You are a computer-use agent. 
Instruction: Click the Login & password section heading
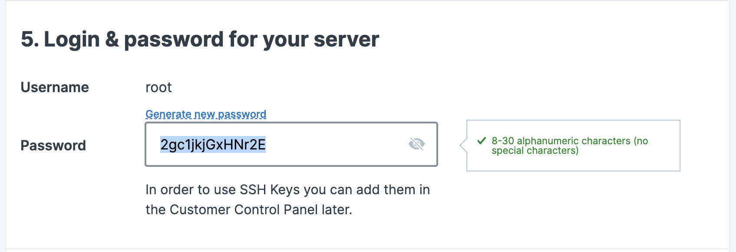point(200,40)
